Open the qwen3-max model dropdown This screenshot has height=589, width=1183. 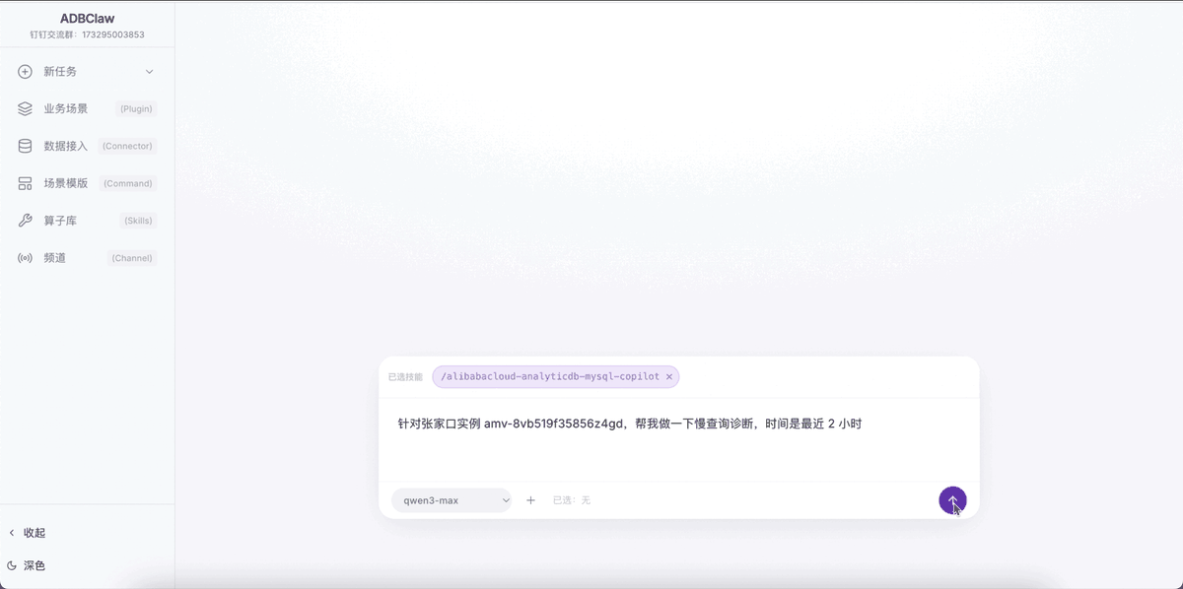(452, 500)
